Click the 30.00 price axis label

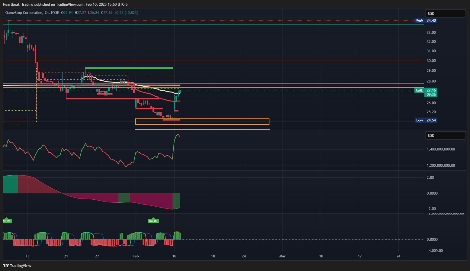tap(431, 61)
